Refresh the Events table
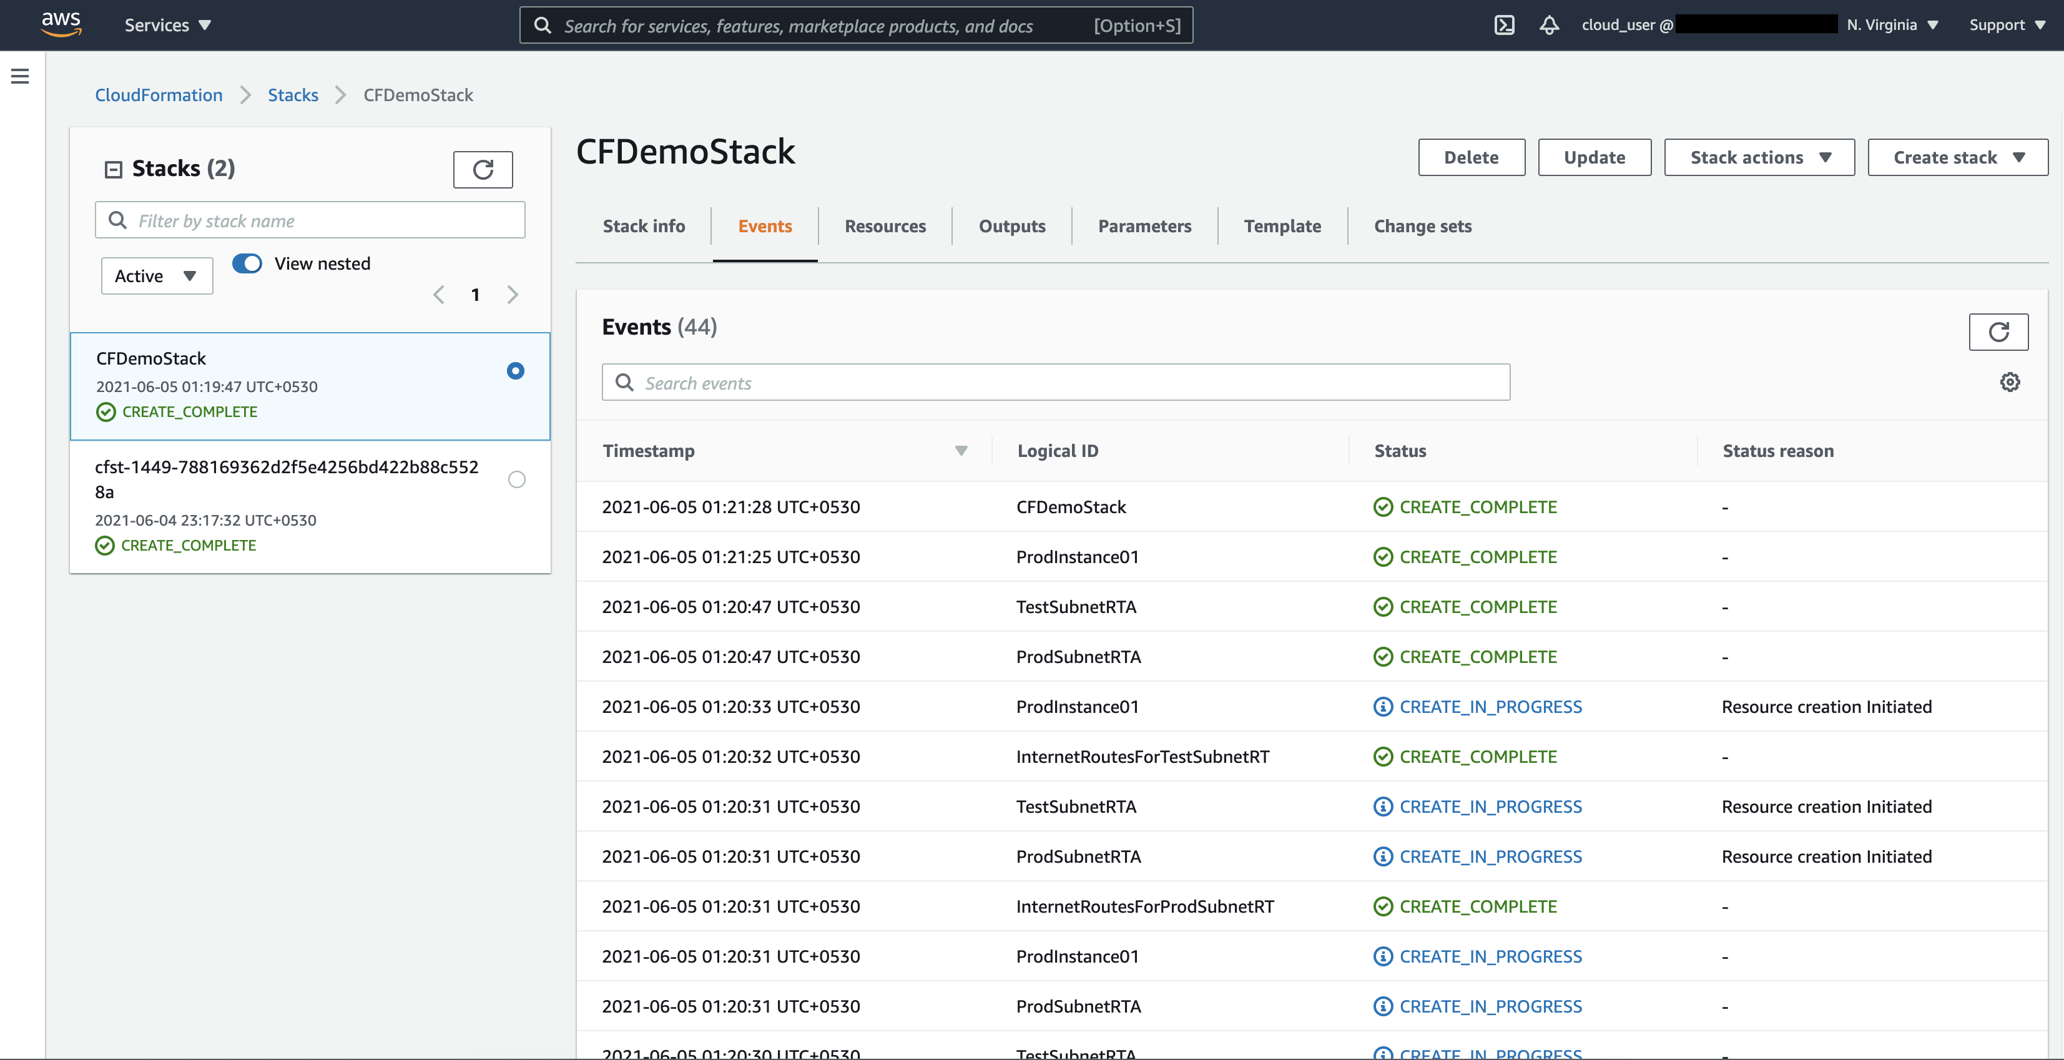 click(x=1998, y=331)
